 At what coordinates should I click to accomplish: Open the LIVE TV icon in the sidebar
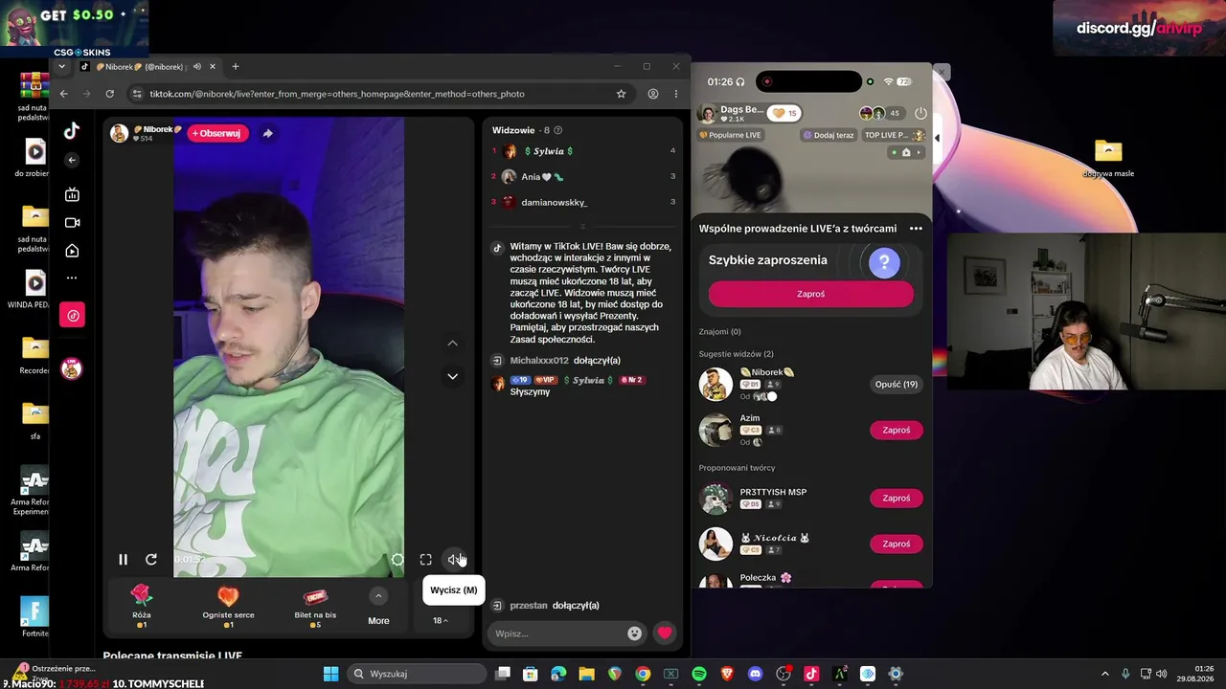pyautogui.click(x=72, y=195)
